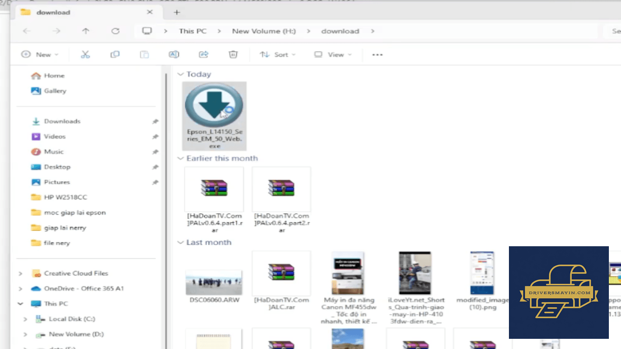621x349 pixels.
Task: Go back to the previous folder
Action: (27, 31)
